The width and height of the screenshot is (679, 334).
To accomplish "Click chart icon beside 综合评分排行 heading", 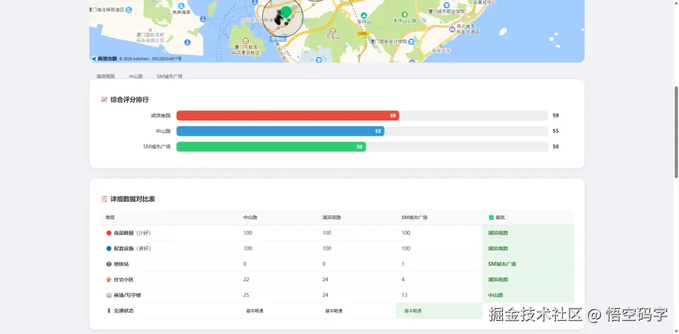I will 104,99.
